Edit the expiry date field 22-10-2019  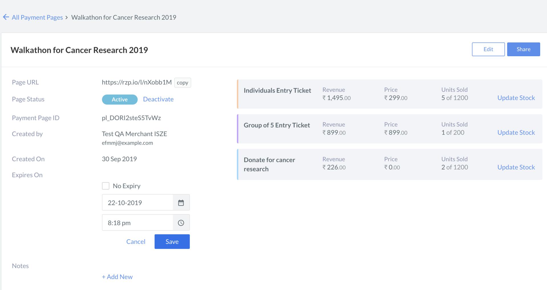[x=138, y=203]
